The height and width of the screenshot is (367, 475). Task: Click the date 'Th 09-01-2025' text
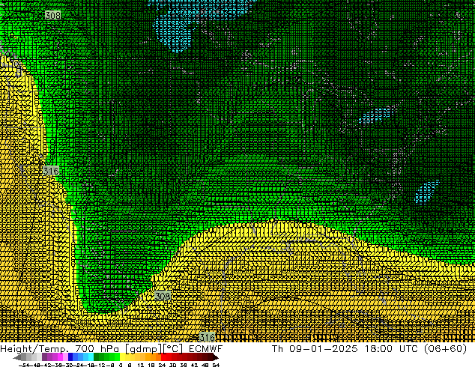pyautogui.click(x=315, y=348)
